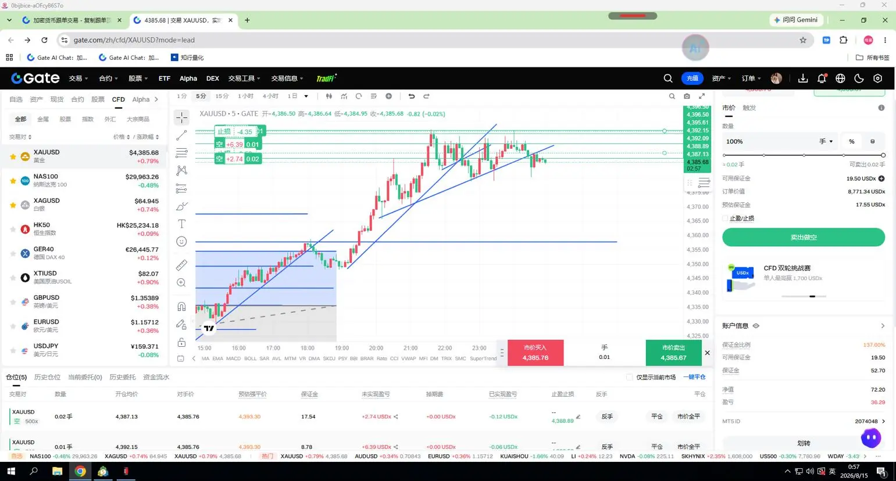896x481 pixels.
Task: Click the 卖出做空 button
Action: 804,237
